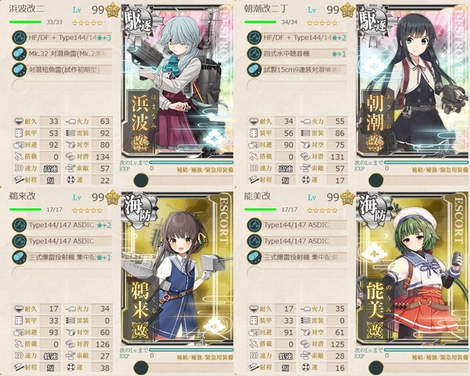The width and height of the screenshot is (470, 376).
Task: Click sonar icon beside Noumi's second Type144/147 ASDIC
Action: 254,241
